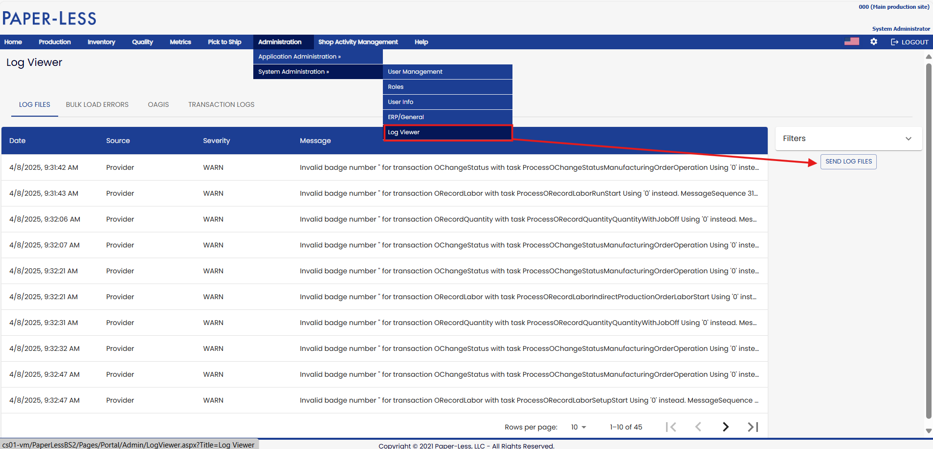Click the SEND LOG FILES button

tap(848, 162)
